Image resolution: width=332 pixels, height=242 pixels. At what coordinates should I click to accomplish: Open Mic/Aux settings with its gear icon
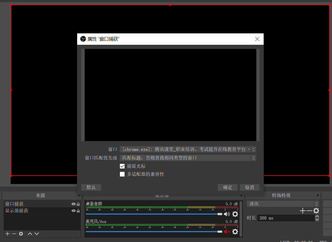(235, 232)
